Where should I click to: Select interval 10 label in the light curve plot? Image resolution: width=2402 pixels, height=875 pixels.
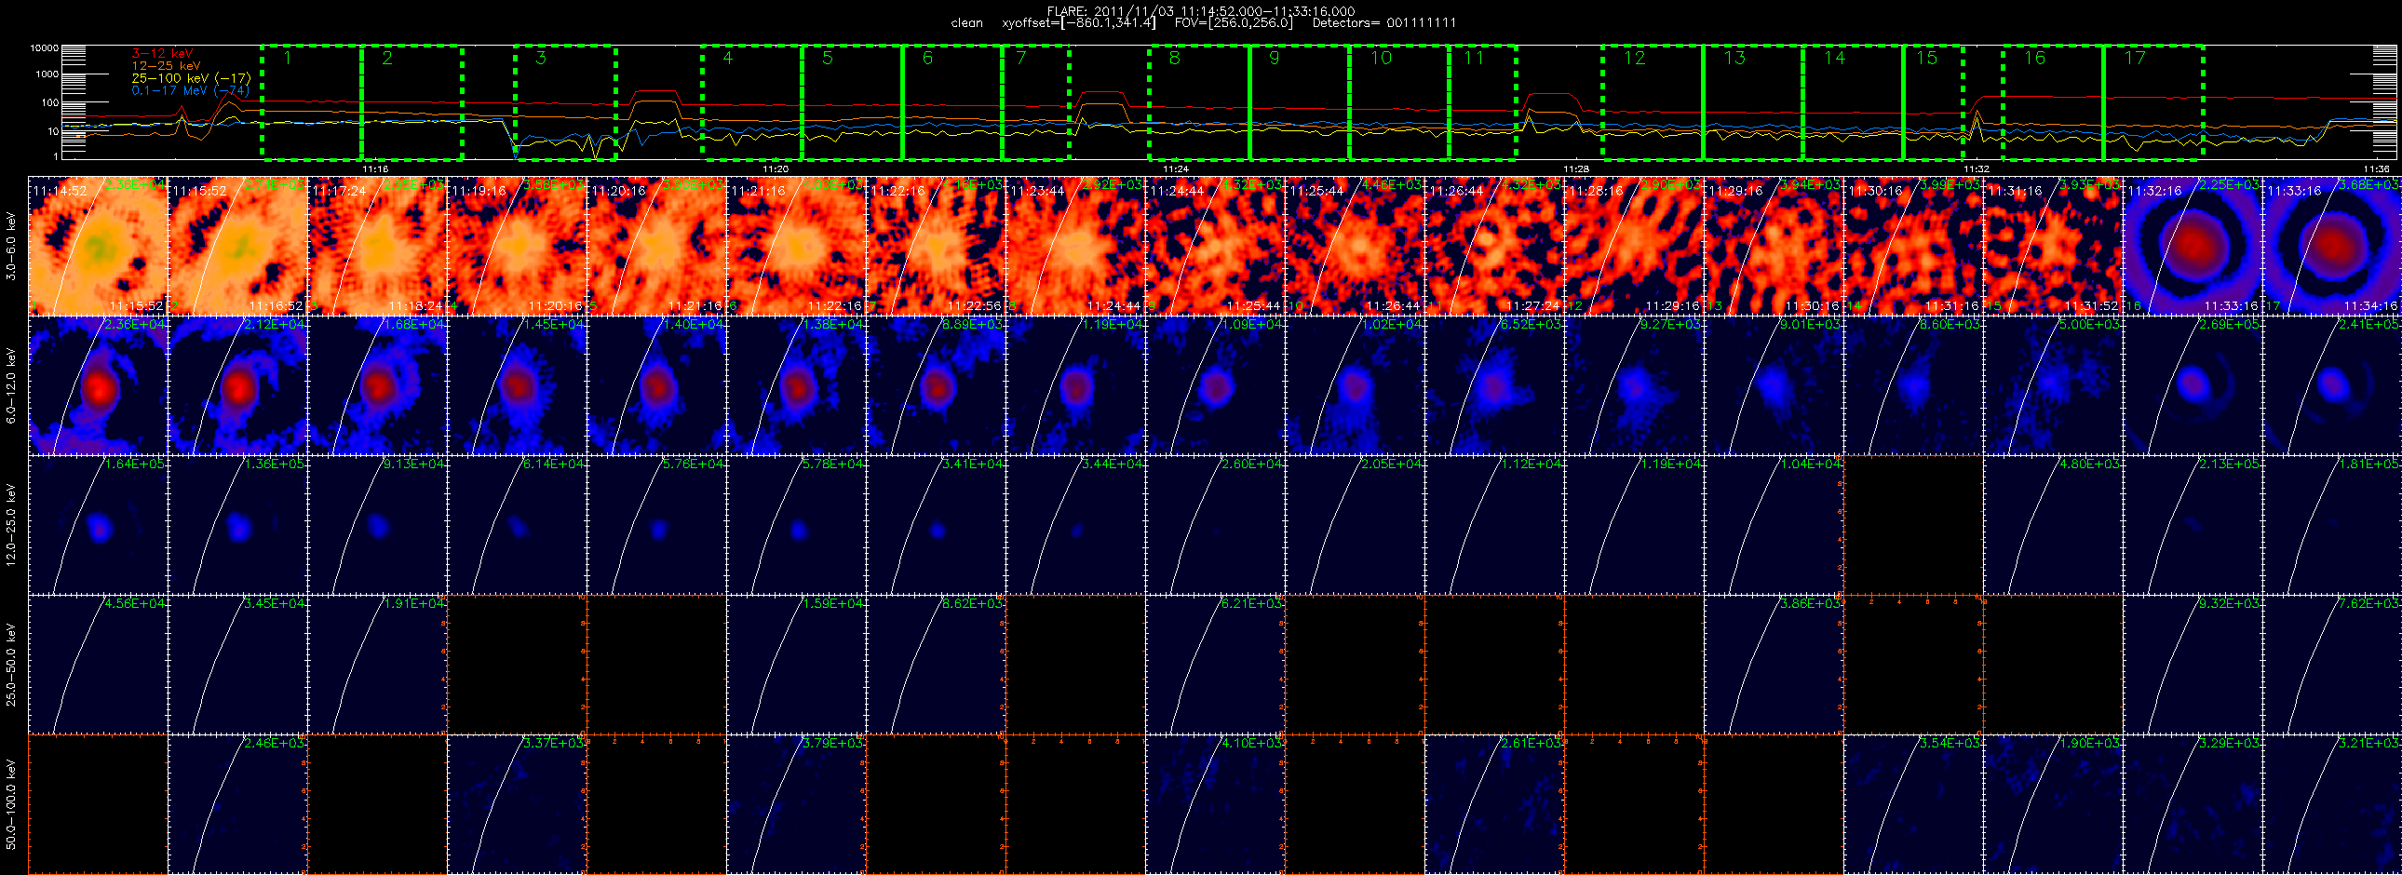click(x=1381, y=59)
